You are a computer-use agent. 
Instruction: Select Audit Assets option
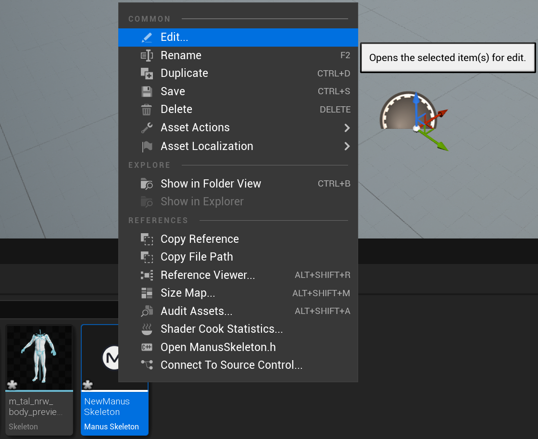[x=196, y=311]
